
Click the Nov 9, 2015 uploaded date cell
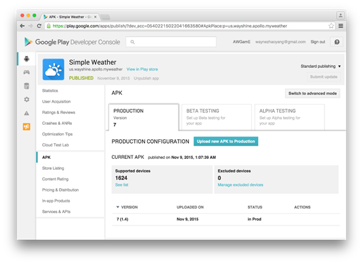tap(188, 219)
